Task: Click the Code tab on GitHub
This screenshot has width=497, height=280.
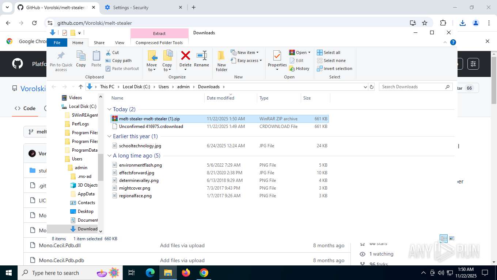Action: 25,108
